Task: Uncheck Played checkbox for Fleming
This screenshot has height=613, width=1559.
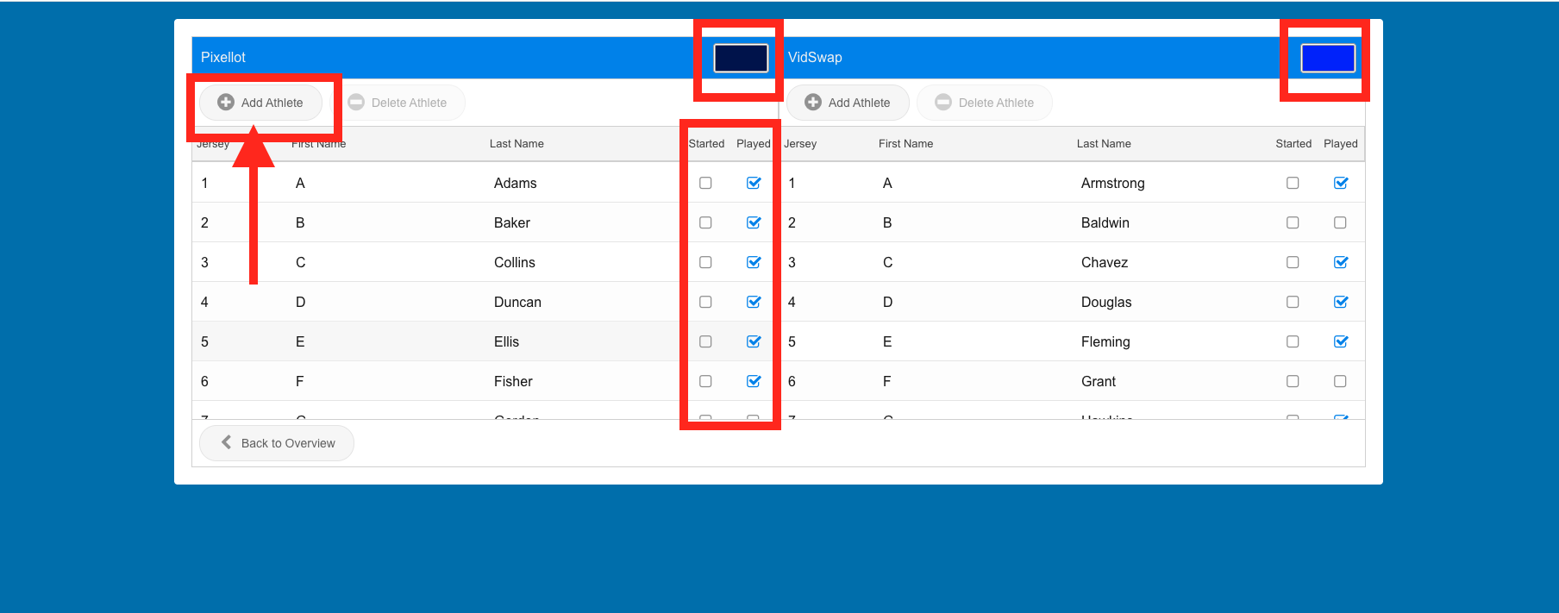Action: click(1341, 341)
